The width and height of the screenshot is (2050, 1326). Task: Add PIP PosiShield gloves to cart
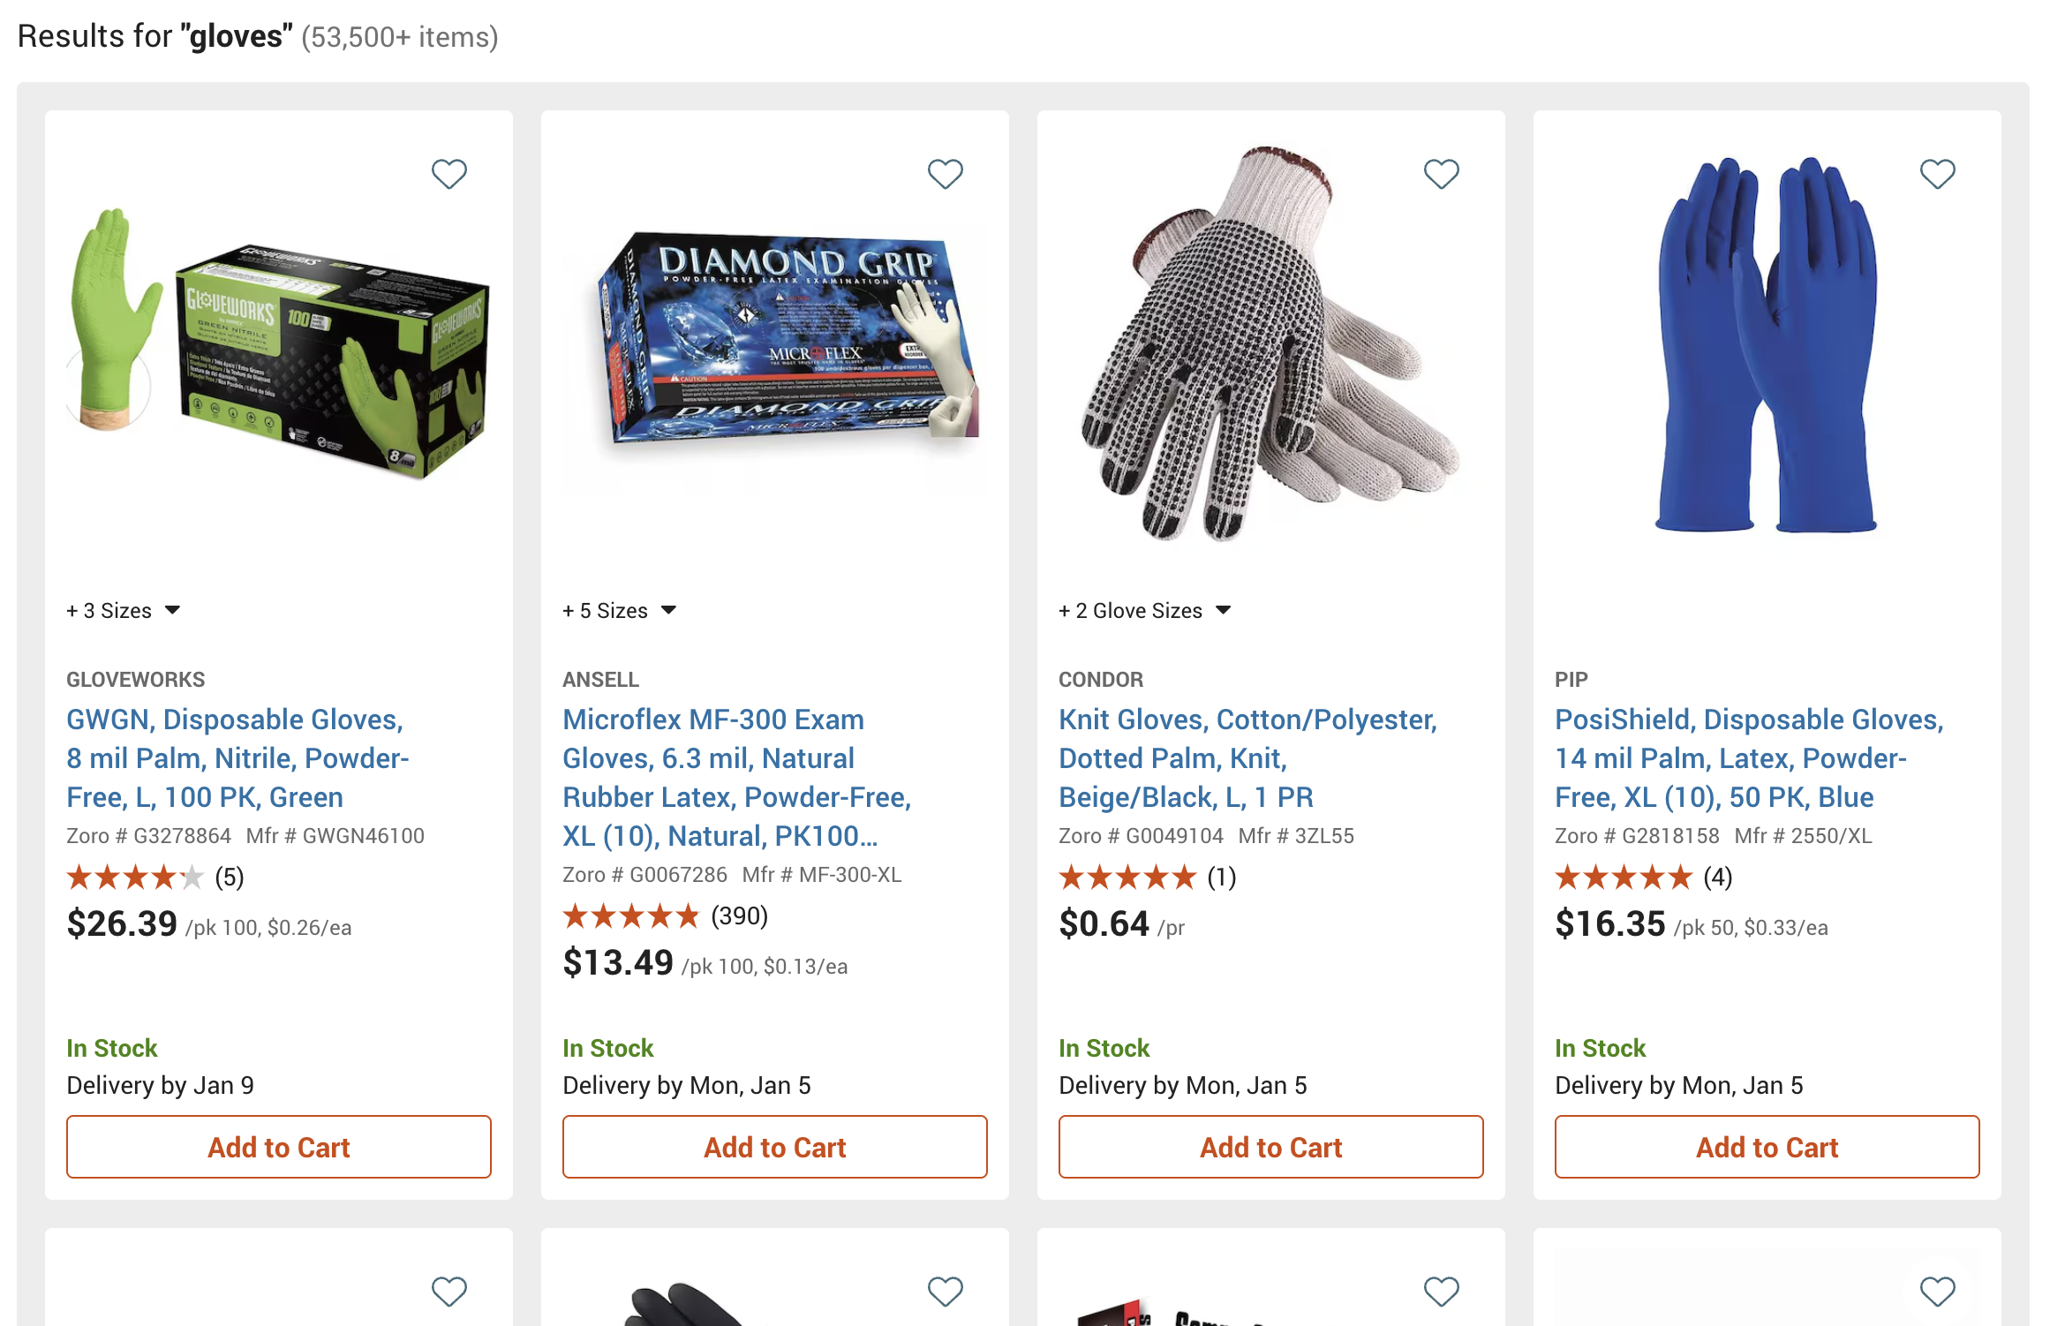tap(1767, 1147)
